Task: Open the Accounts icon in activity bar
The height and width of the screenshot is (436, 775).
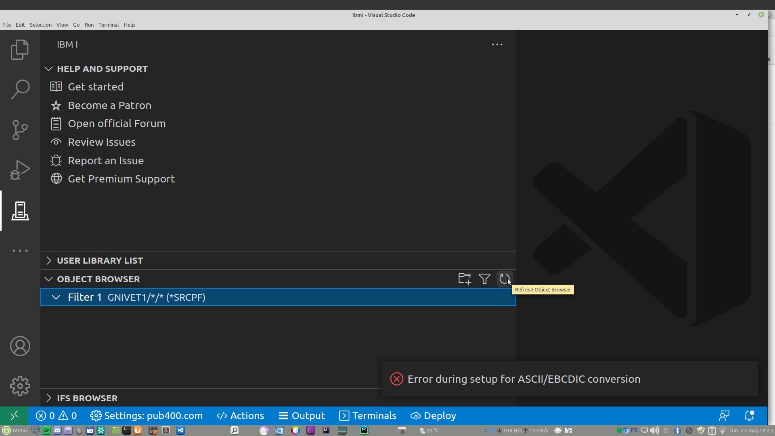Action: pyautogui.click(x=20, y=346)
